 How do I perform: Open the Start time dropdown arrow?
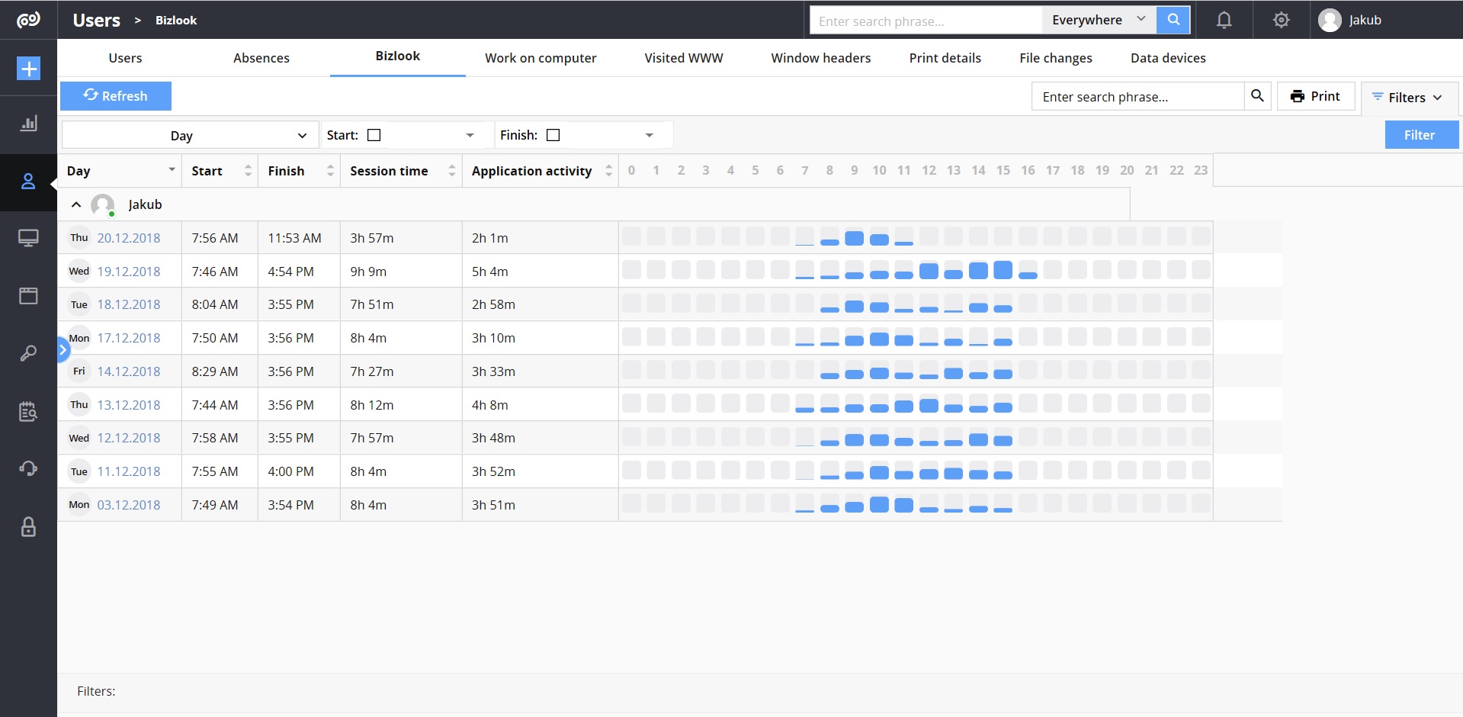470,135
